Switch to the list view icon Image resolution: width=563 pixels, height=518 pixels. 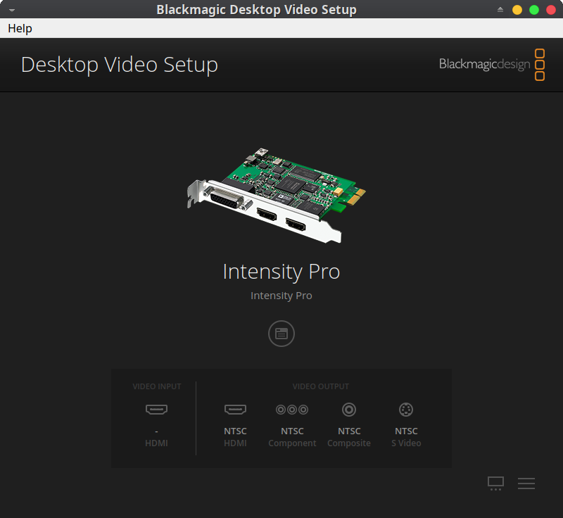[526, 483]
